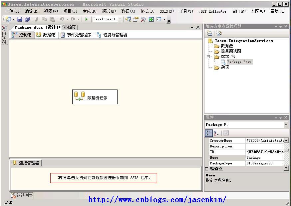Open the 窗口(W) menu

(239, 11)
